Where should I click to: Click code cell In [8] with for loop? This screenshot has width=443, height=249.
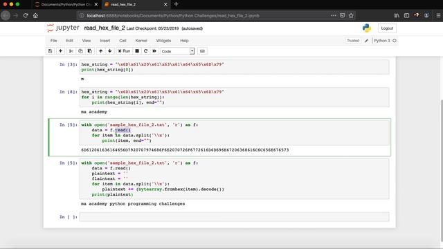click(234, 97)
